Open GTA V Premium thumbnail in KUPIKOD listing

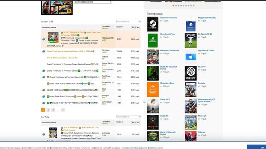53,133
